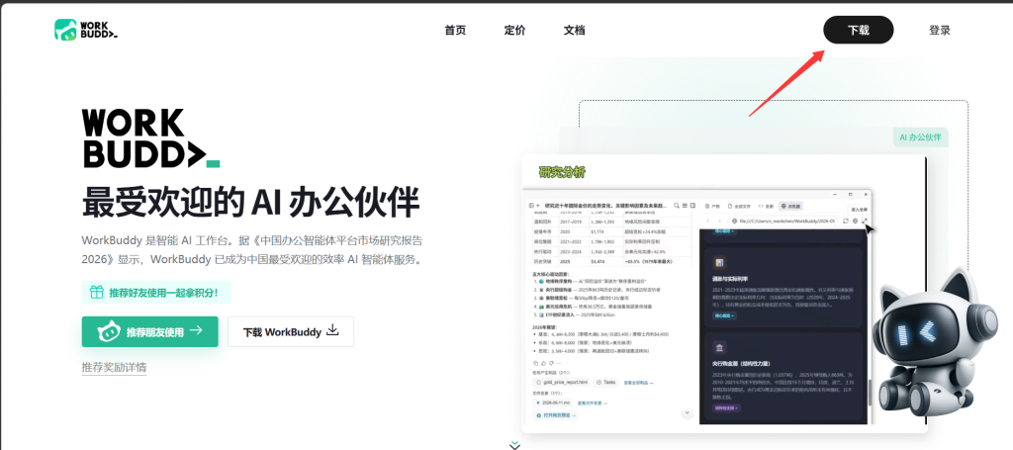Click the browser forward arrow in the demo
1013x450 pixels.
pos(719,221)
